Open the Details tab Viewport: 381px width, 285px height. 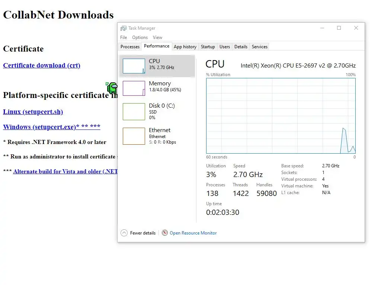pyautogui.click(x=241, y=46)
